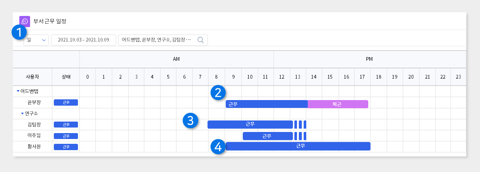Click the purple department schedule clock icon
Viewport: 480px width, 172px height.
pyautogui.click(x=25, y=21)
